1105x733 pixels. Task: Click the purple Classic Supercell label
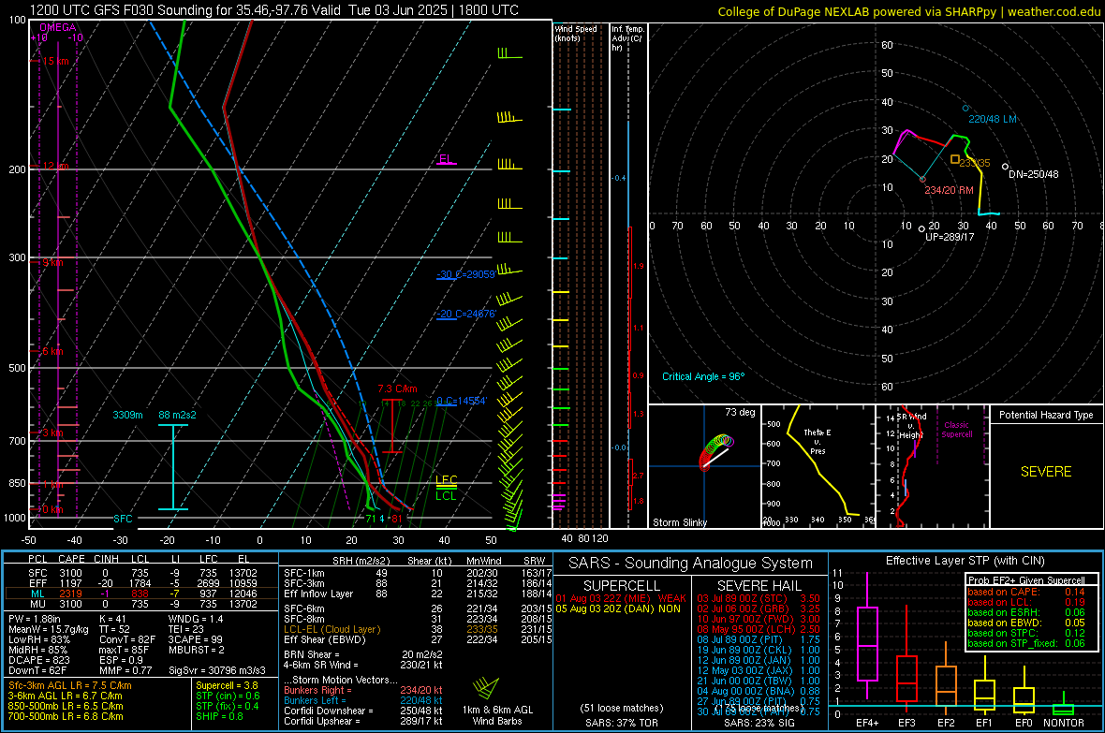tap(957, 430)
